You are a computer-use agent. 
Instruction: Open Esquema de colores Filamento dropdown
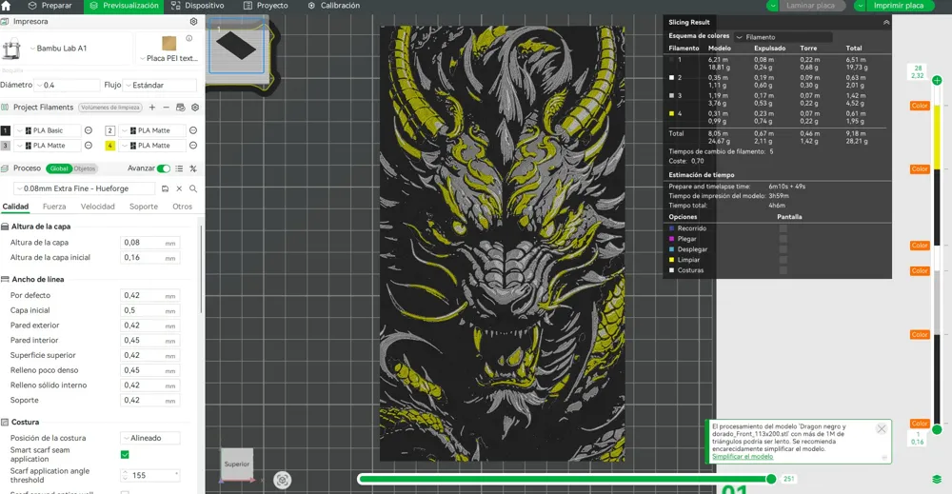783,37
